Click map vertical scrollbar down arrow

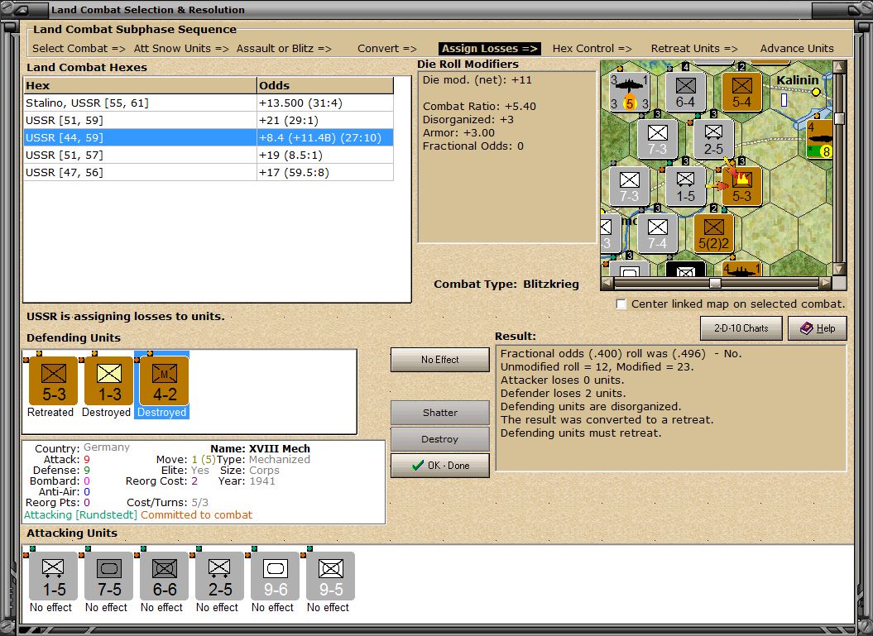click(839, 269)
